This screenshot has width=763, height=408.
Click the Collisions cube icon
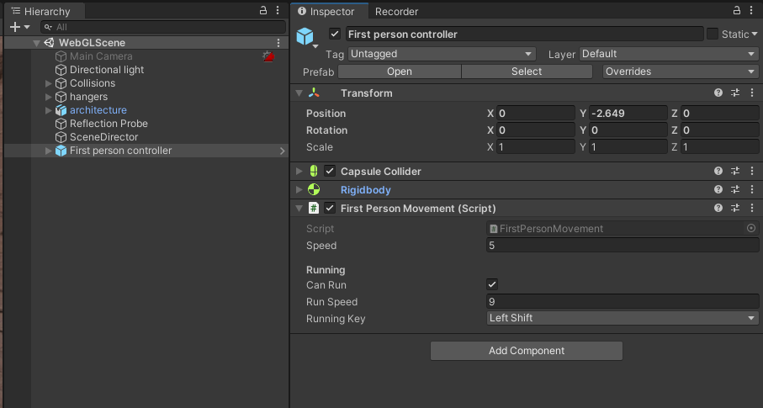[x=61, y=83]
